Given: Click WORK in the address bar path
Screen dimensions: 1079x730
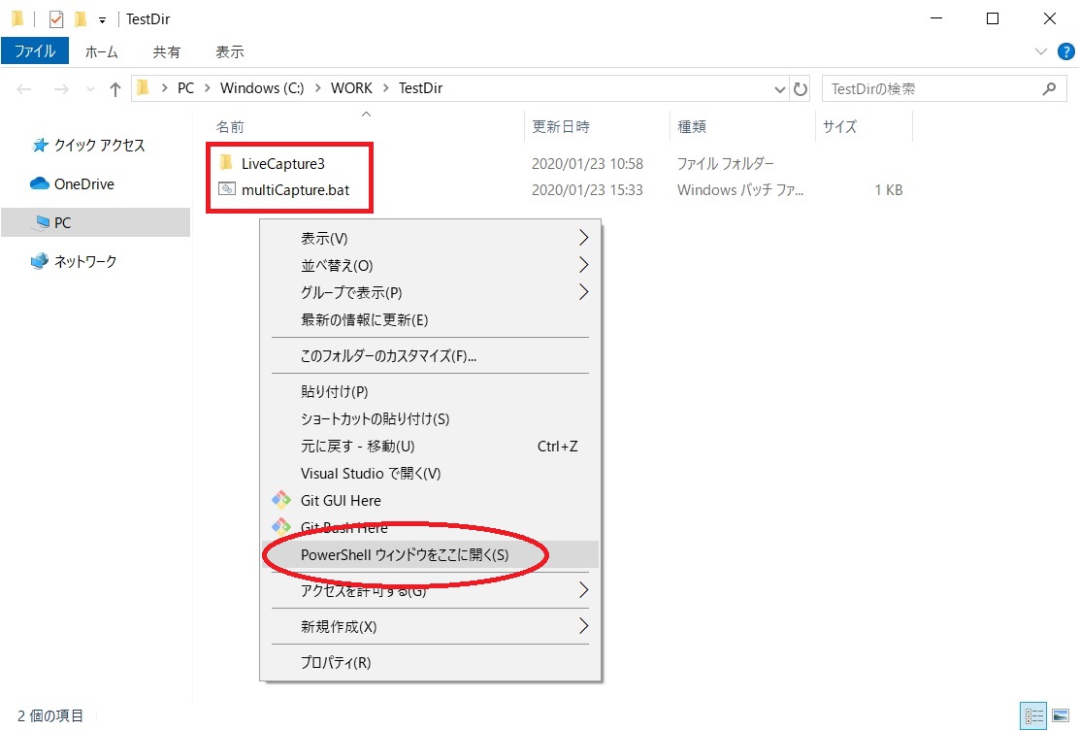Looking at the screenshot, I should pos(351,88).
